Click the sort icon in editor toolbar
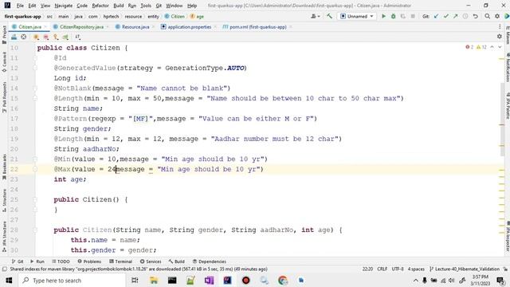The width and height of the screenshot is (510, 287). click(x=78, y=37)
